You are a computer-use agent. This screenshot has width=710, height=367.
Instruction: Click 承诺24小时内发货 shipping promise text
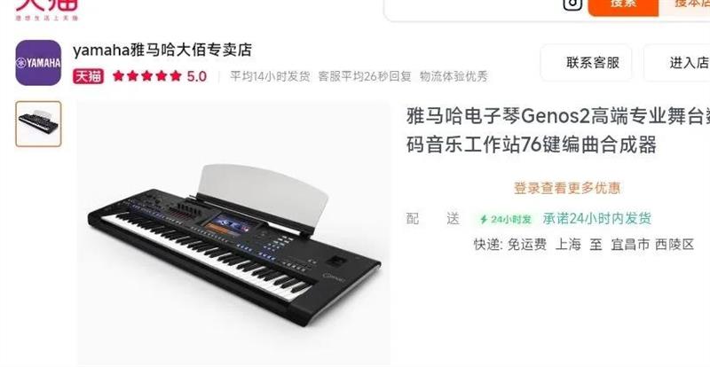pos(597,219)
